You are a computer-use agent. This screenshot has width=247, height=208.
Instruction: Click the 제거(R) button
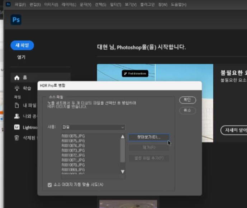(x=149, y=148)
